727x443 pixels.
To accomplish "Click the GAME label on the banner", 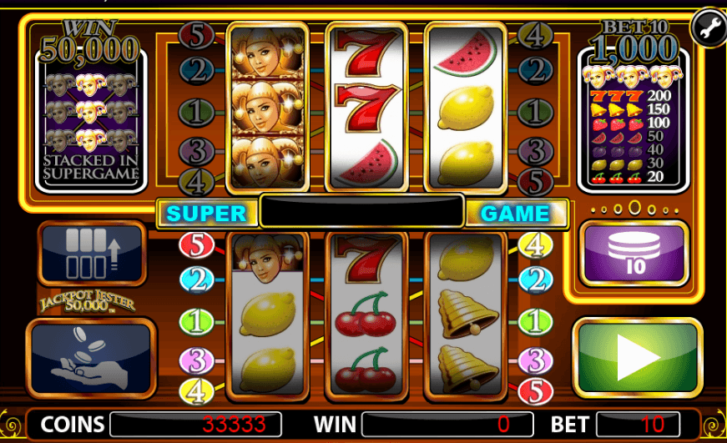I will (x=516, y=214).
